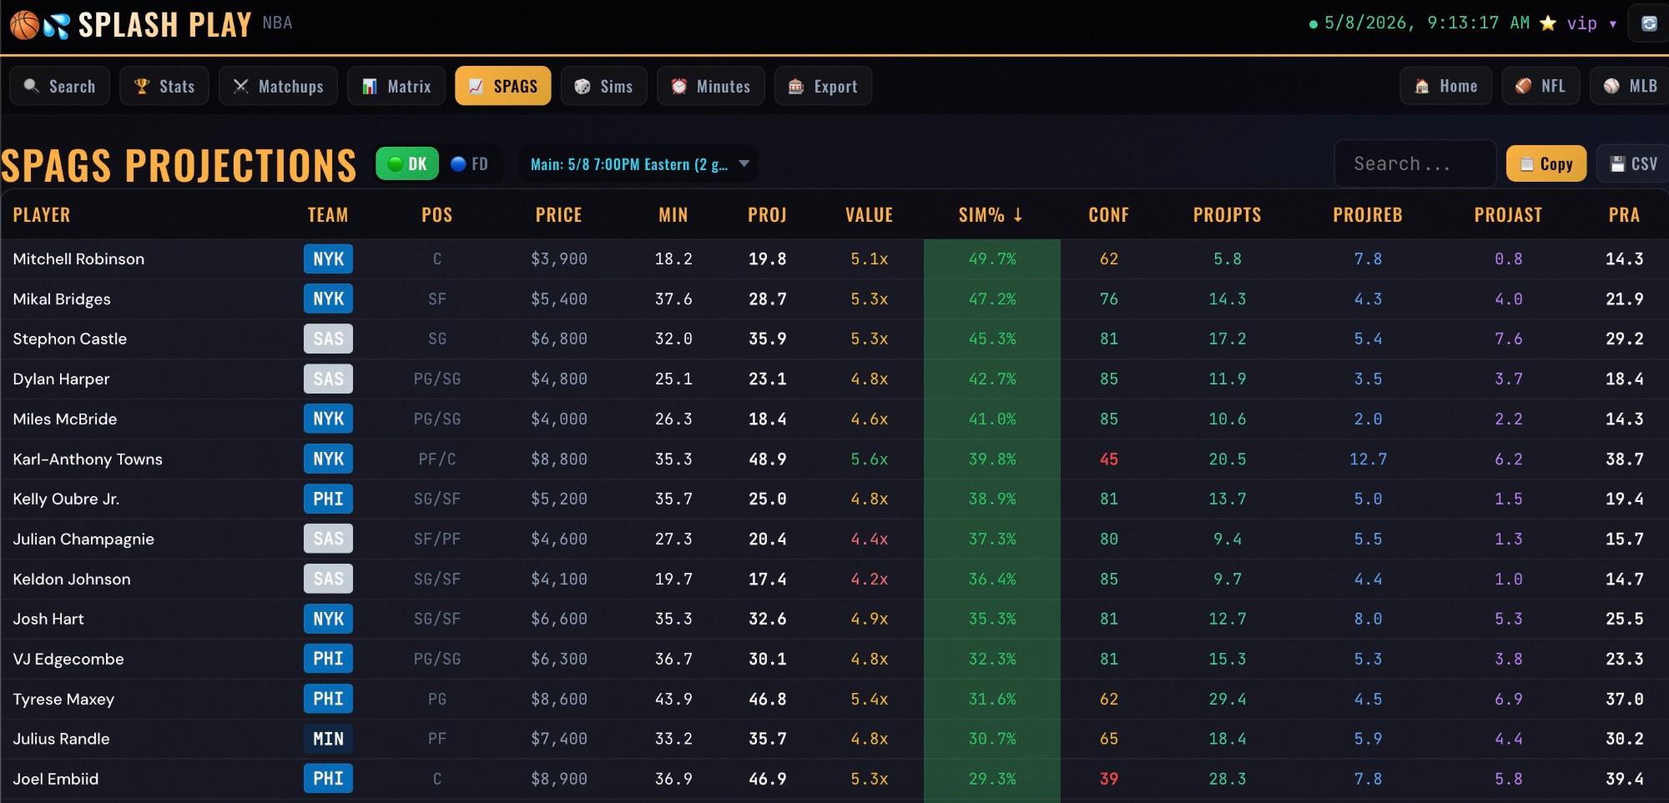The height and width of the screenshot is (803, 1669).
Task: Click the PHI badge for Joel Embiid
Action: (328, 779)
